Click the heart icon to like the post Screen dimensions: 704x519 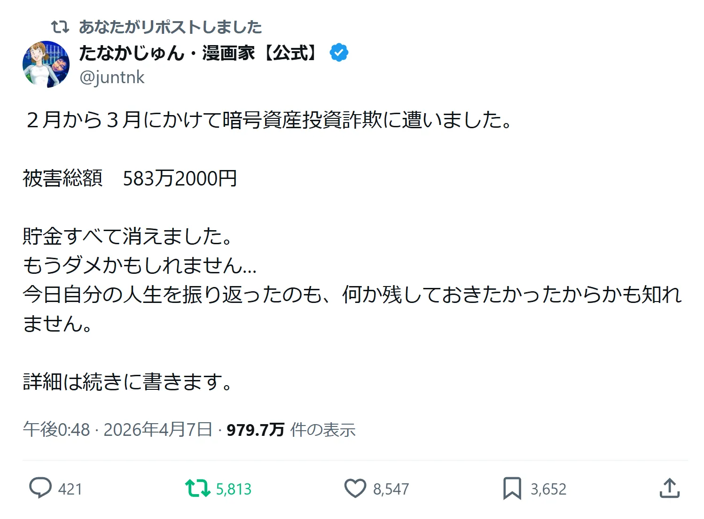356,488
